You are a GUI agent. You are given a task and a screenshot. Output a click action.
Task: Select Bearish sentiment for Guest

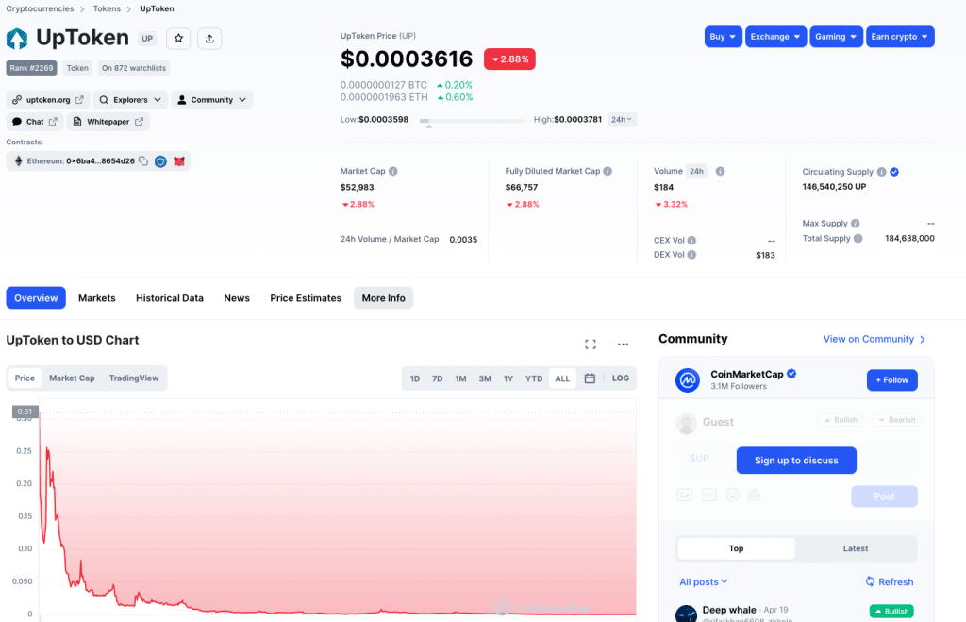point(896,420)
